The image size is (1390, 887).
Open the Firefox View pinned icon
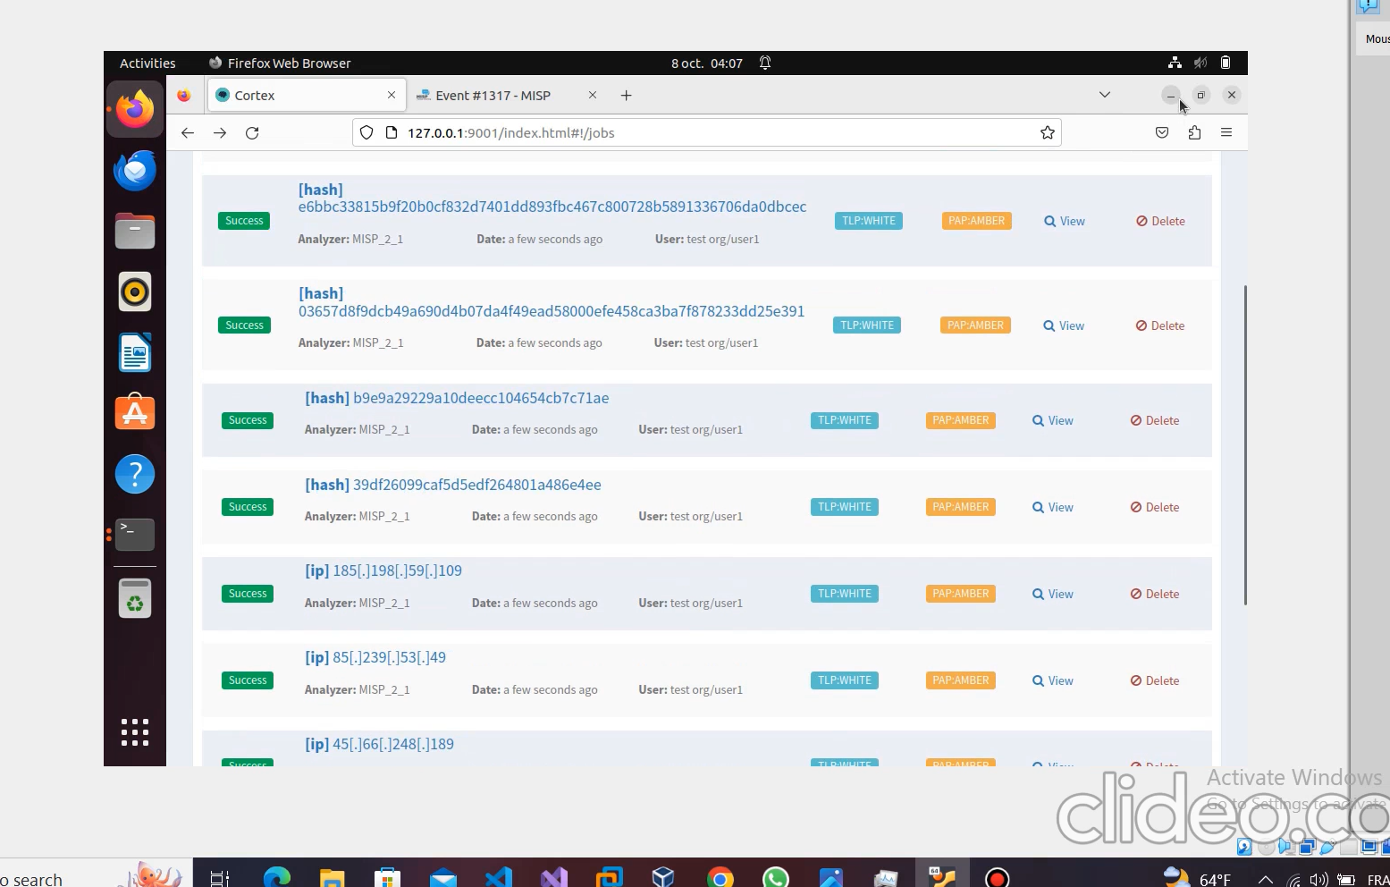tap(184, 96)
